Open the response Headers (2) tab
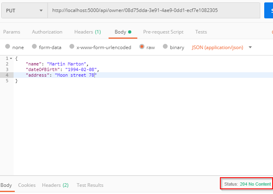 pos(55,185)
